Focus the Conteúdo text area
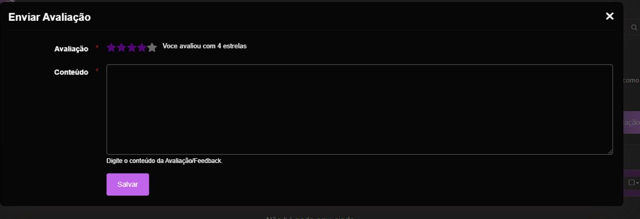This screenshot has width=640, height=219. pos(359,110)
